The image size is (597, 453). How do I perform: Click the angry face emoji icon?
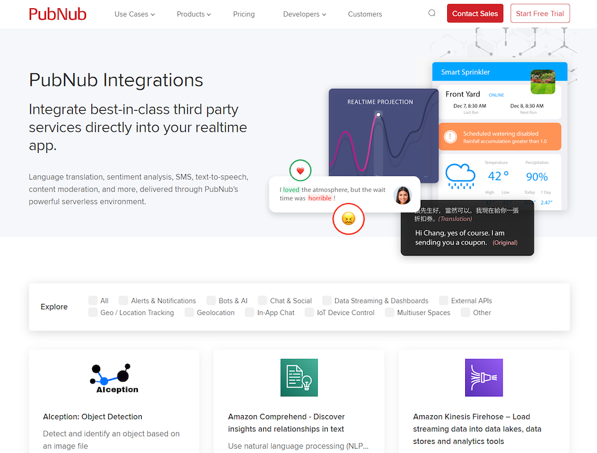point(348,219)
